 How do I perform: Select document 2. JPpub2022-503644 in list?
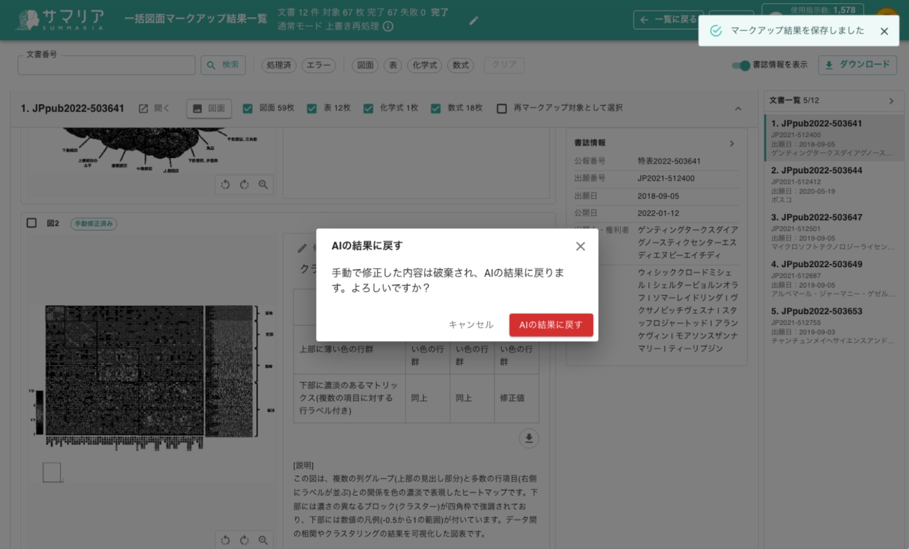834,185
